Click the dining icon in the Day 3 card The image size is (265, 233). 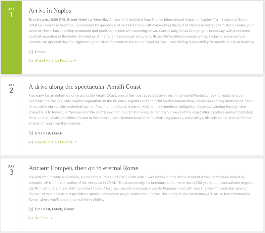[31, 209]
